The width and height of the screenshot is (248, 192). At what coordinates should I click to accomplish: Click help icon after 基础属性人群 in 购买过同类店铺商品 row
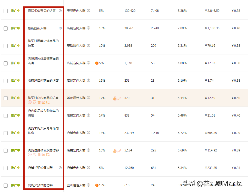tap(88, 45)
